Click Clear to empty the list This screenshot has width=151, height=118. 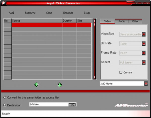tap(49, 13)
